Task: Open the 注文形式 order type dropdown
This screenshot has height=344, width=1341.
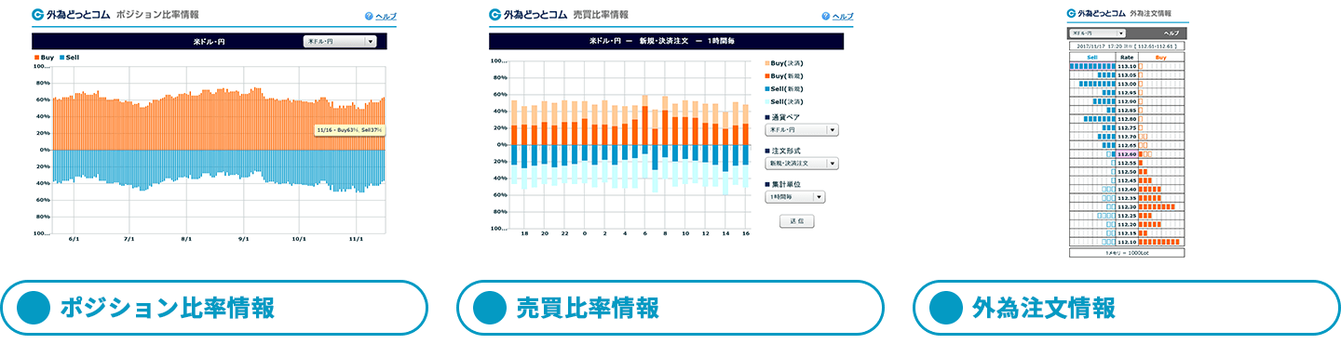Action: coord(801,164)
